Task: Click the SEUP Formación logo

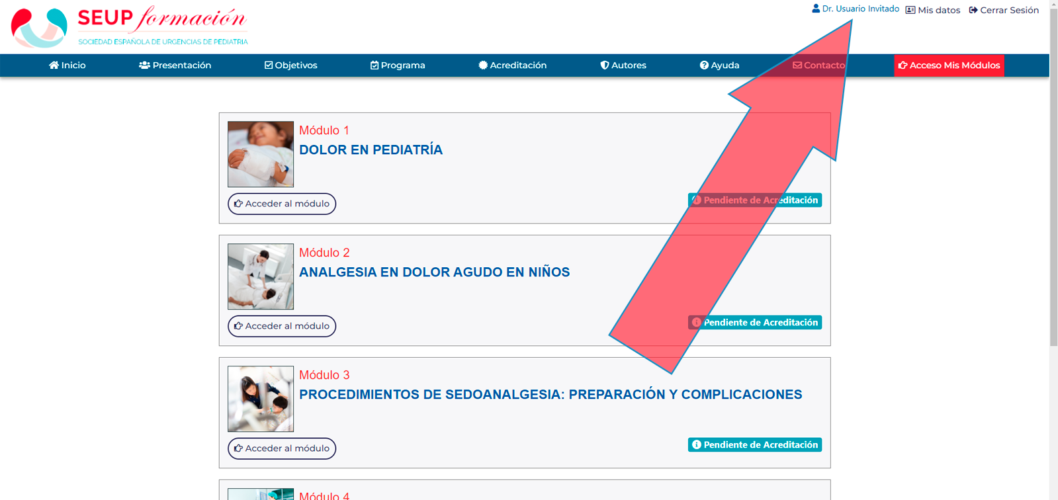Action: (x=130, y=27)
